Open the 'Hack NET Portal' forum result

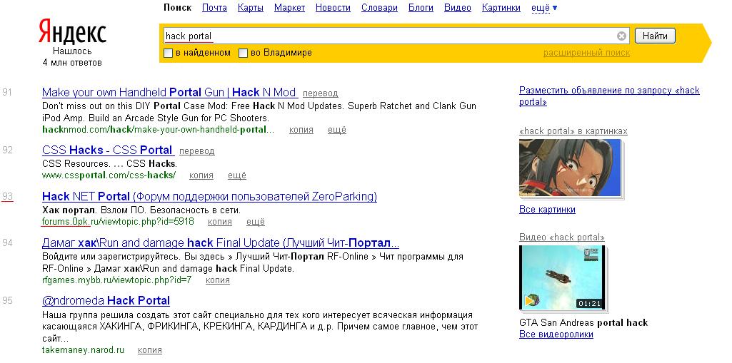209,197
